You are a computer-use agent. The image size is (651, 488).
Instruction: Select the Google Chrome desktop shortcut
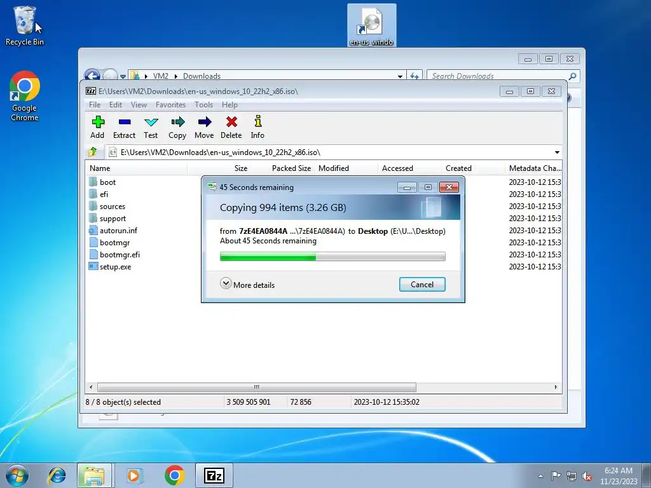point(25,97)
